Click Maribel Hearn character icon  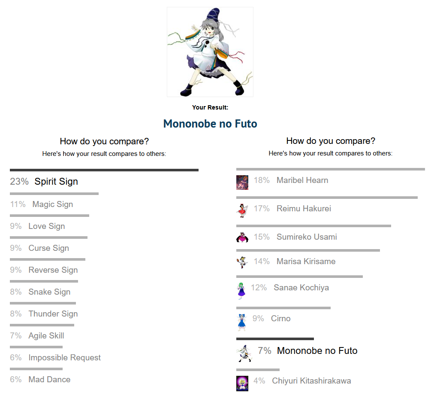click(x=242, y=182)
